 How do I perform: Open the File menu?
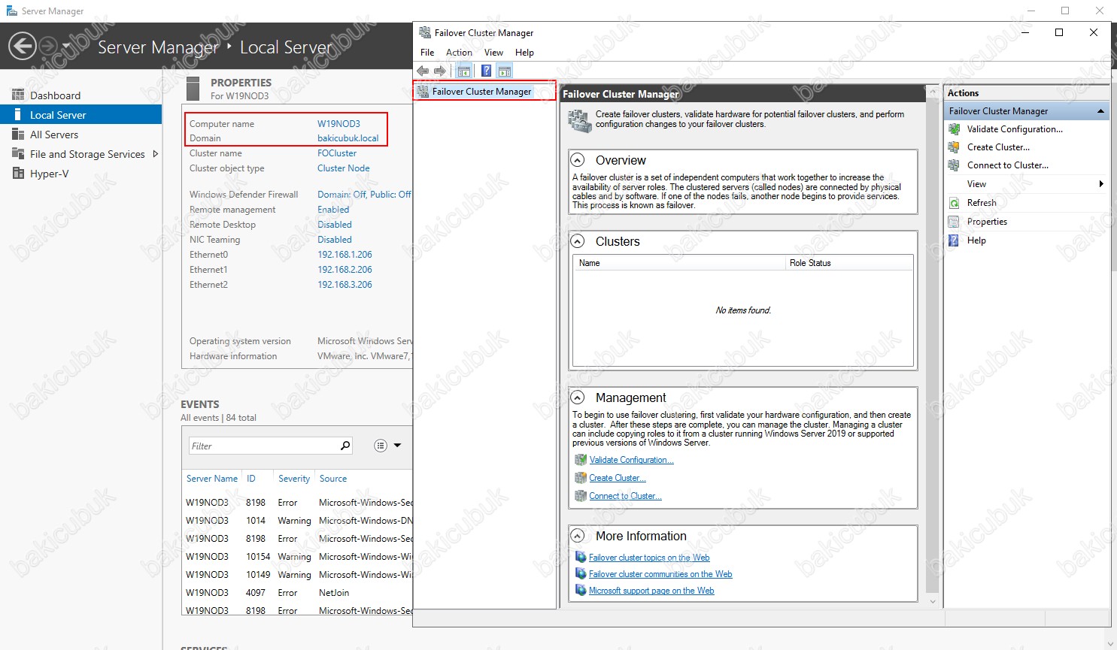click(427, 53)
